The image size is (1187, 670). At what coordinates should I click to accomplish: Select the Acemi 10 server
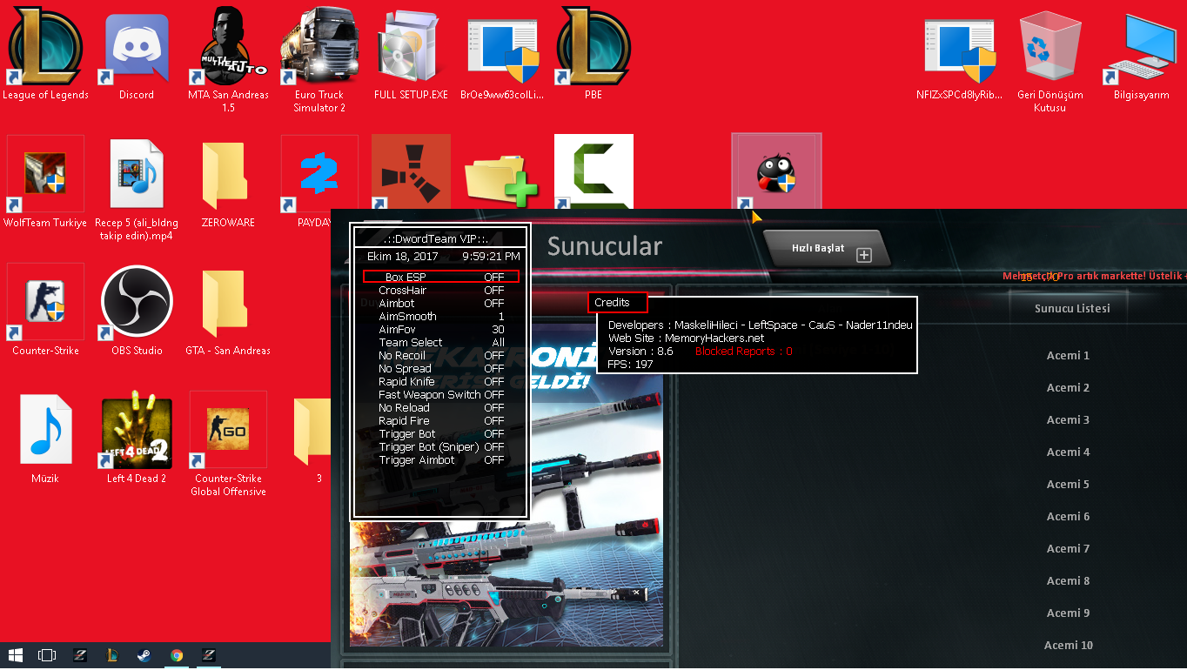(x=1068, y=645)
